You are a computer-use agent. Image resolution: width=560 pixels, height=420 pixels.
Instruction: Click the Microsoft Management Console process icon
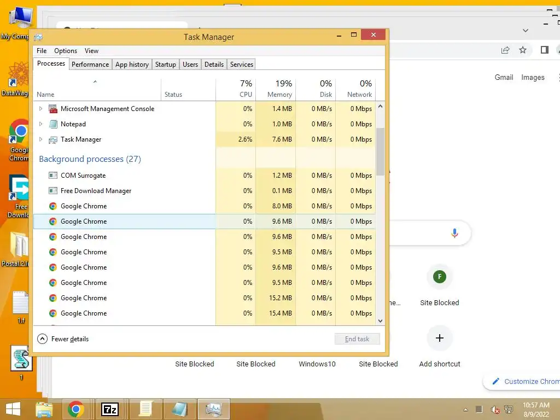point(53,109)
